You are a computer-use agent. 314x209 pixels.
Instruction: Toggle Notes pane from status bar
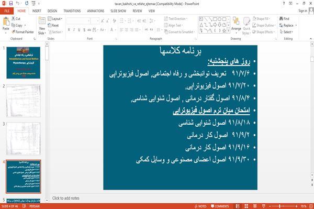(200, 206)
